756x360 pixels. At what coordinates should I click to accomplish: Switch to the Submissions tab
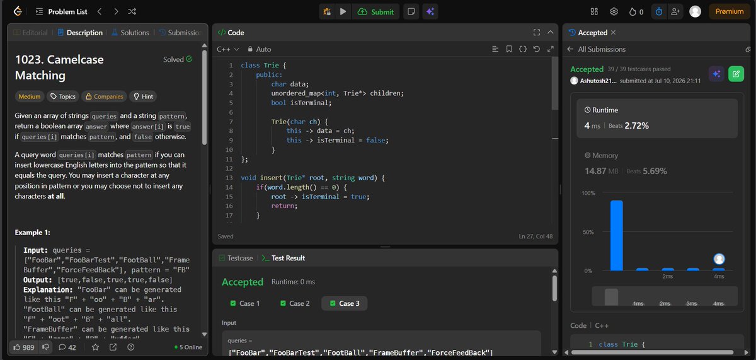[x=180, y=32]
